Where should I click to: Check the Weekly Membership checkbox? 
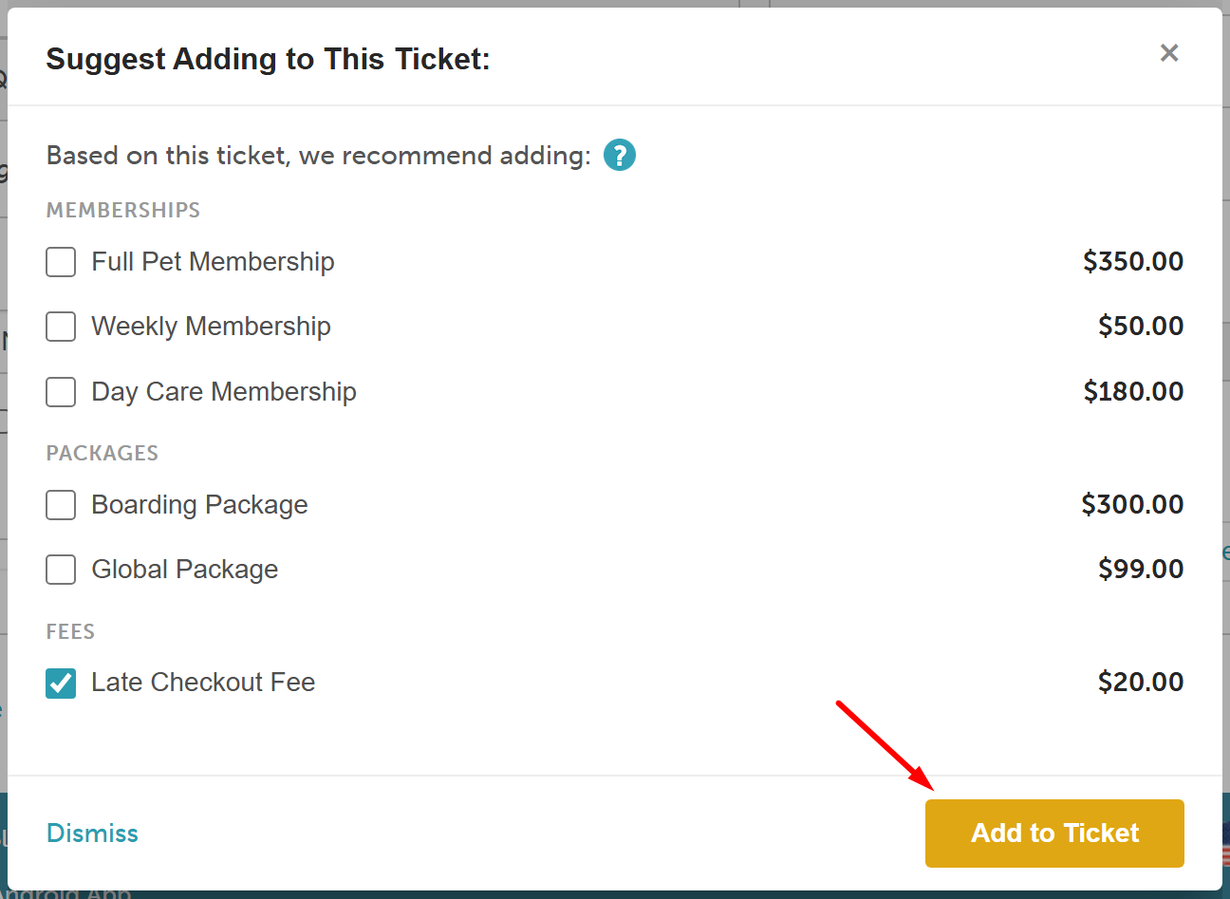tap(61, 327)
